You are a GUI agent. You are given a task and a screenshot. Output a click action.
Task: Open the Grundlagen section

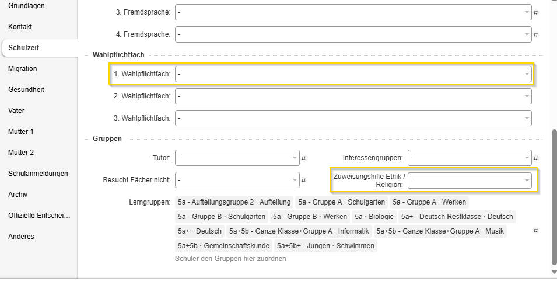tap(27, 6)
